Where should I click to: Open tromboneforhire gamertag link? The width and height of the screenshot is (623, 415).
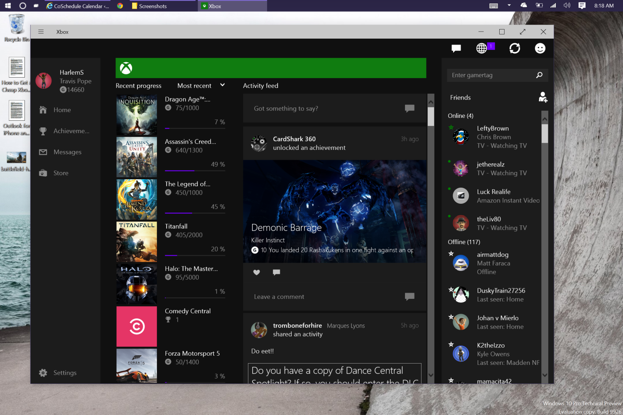coord(297,325)
